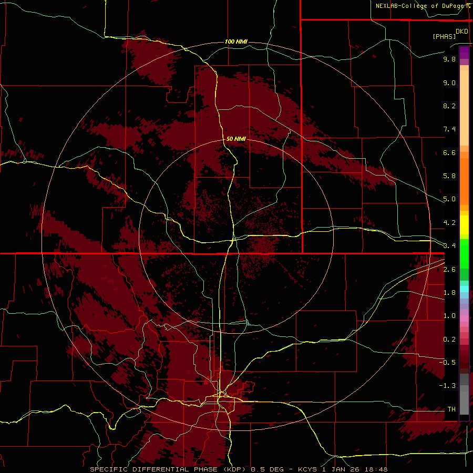
Task: Click the cyan color bar segment
Action: (464, 289)
